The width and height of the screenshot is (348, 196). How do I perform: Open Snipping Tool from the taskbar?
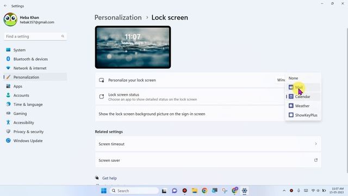[x=225, y=191]
